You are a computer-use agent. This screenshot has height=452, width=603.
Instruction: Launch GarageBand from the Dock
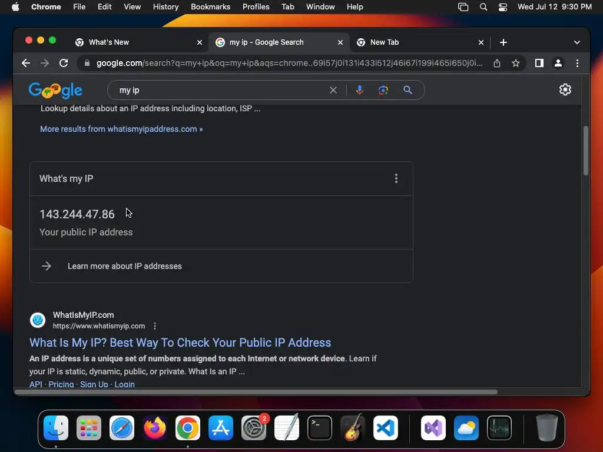pos(353,428)
